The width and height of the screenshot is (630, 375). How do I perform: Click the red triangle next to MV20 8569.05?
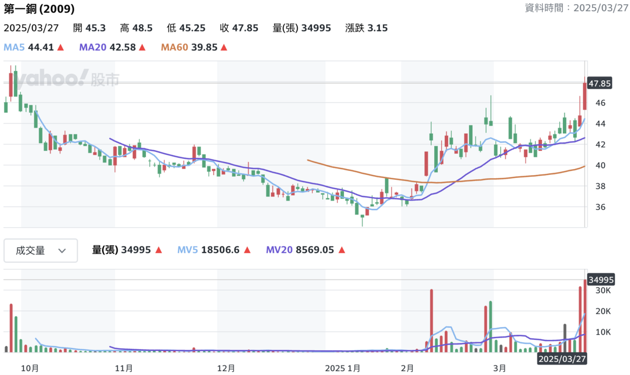pyautogui.click(x=342, y=251)
